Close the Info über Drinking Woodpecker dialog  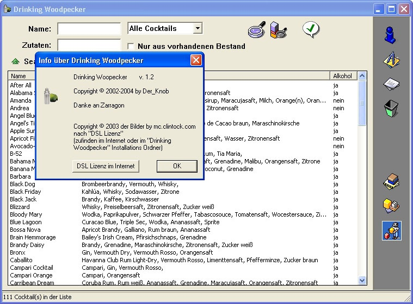196,60
